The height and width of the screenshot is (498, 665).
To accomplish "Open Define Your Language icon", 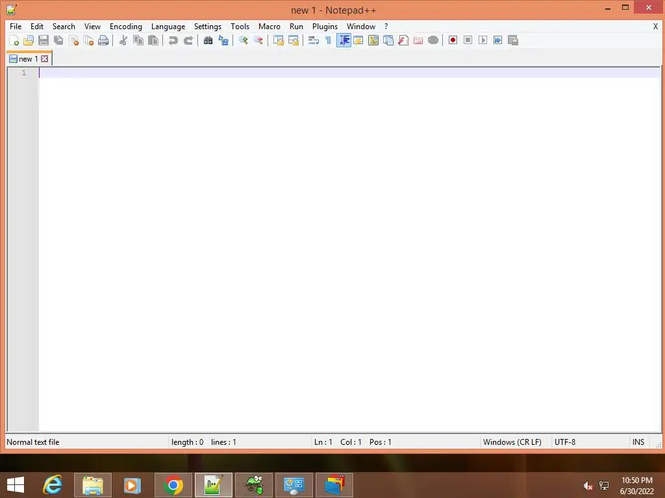I will pos(358,40).
